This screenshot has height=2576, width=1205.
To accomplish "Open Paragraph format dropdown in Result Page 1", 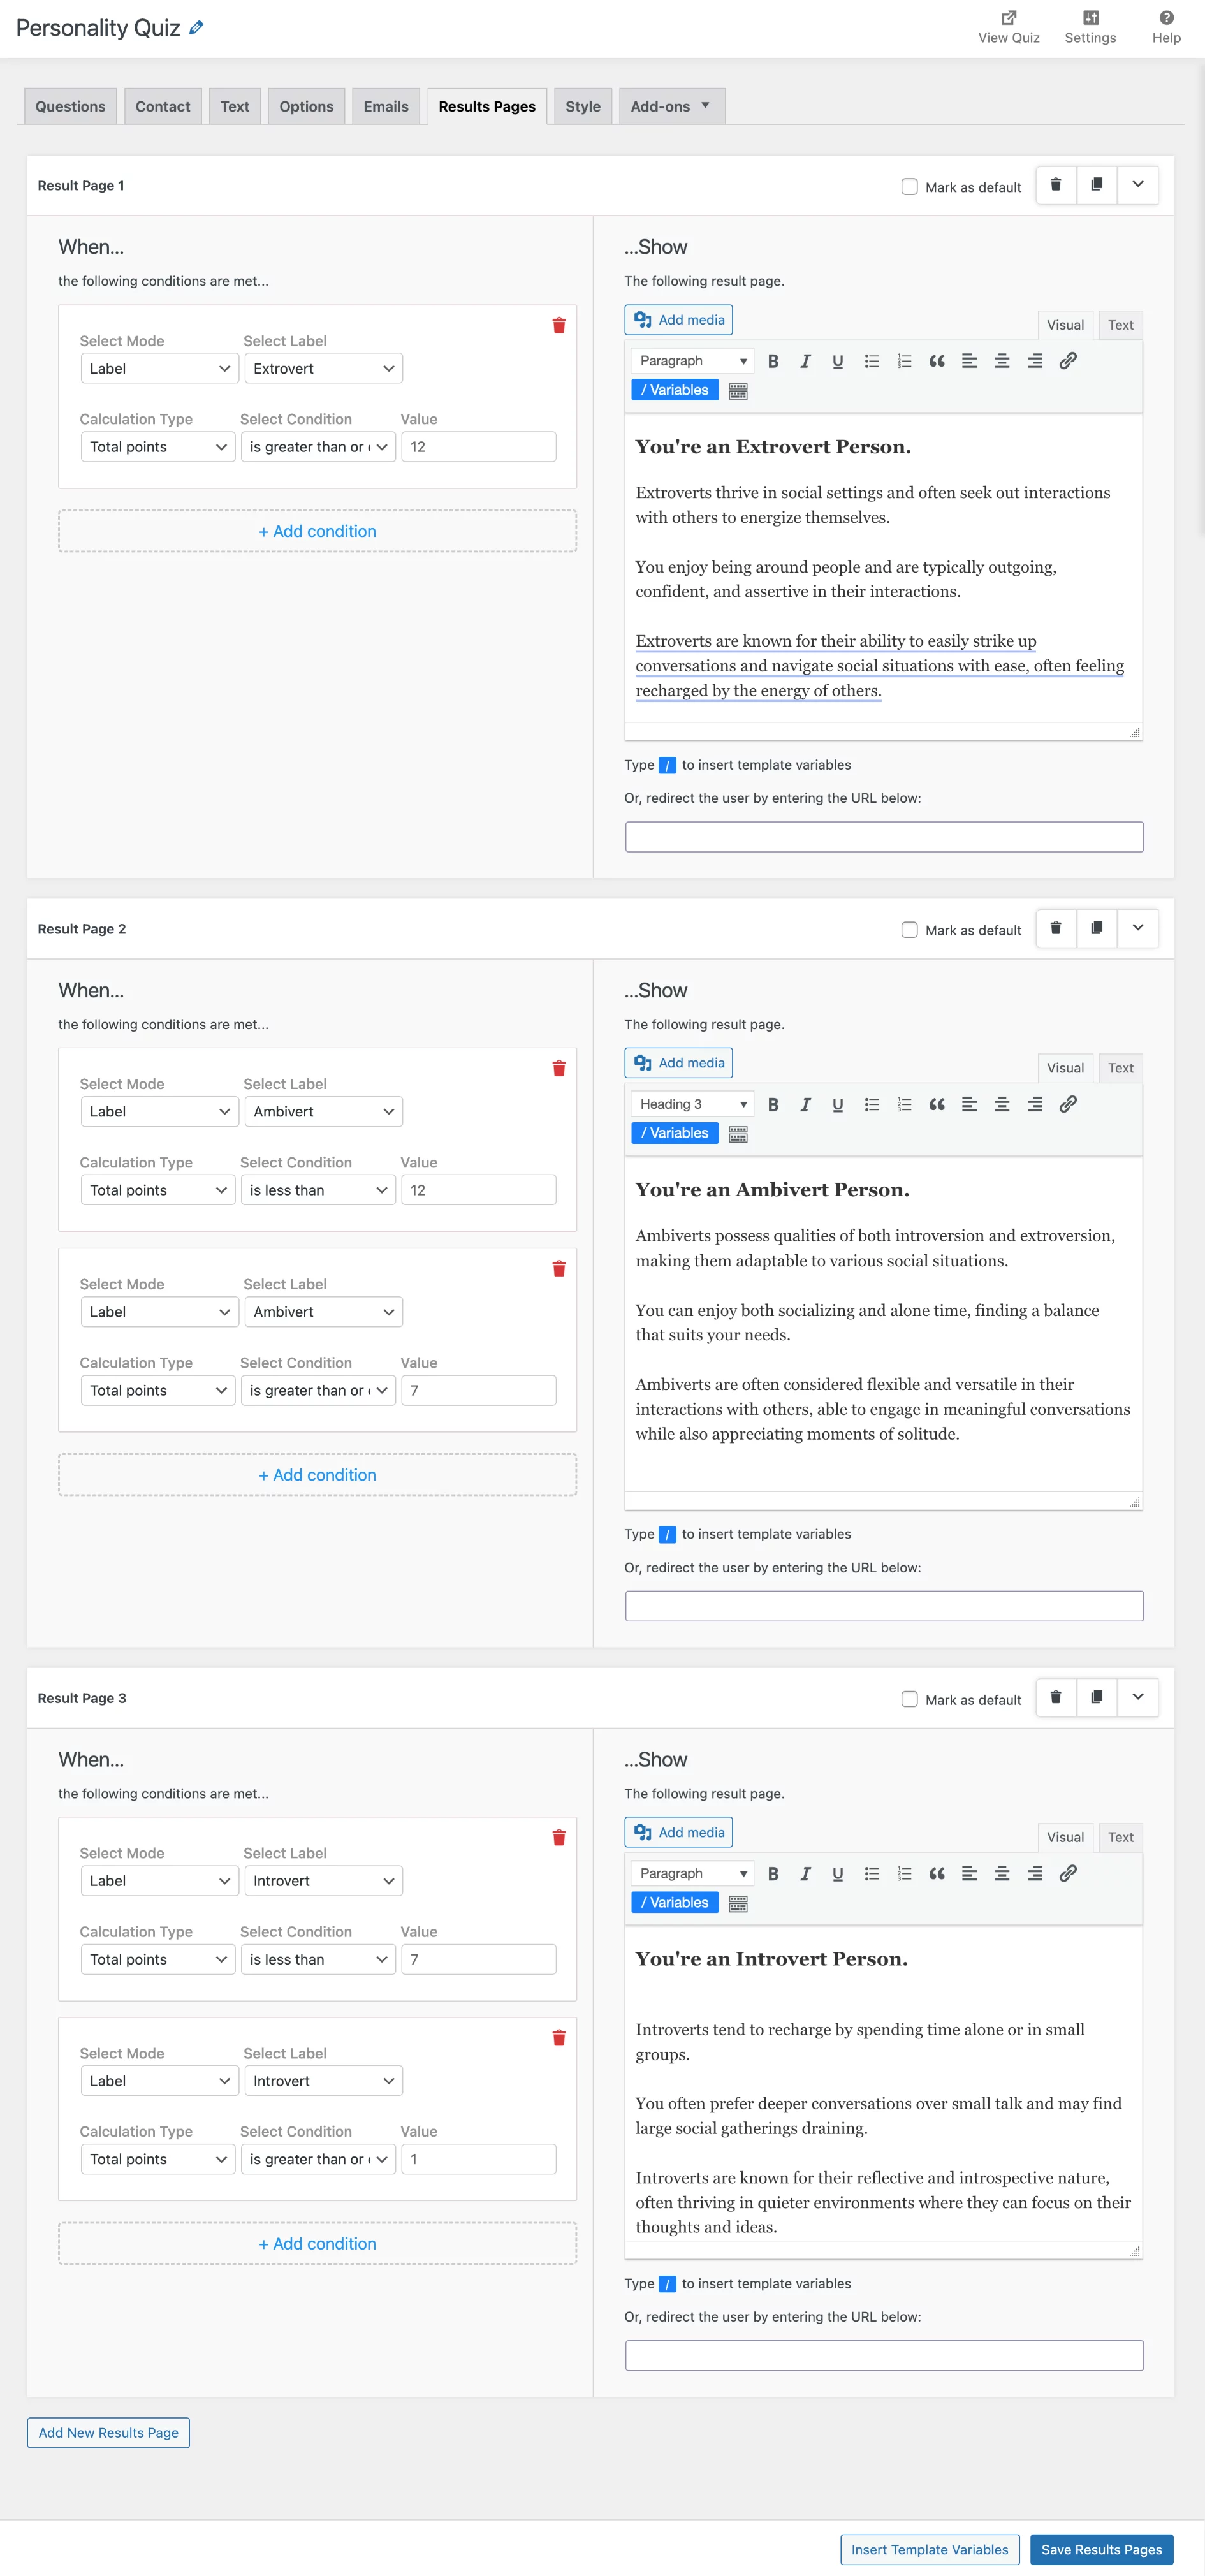I will pyautogui.click(x=692, y=361).
